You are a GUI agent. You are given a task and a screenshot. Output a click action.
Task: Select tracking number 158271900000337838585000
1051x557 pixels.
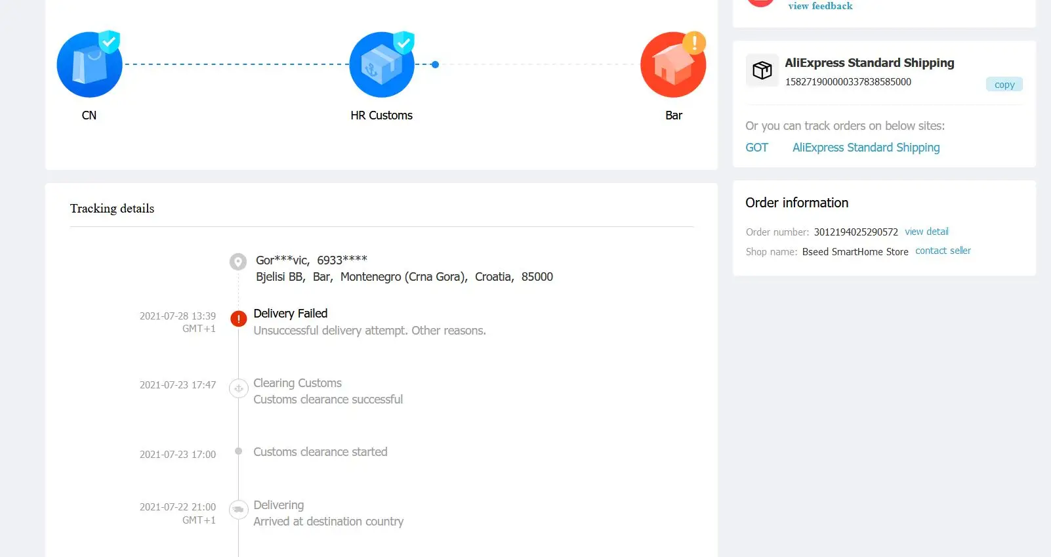[x=848, y=82]
